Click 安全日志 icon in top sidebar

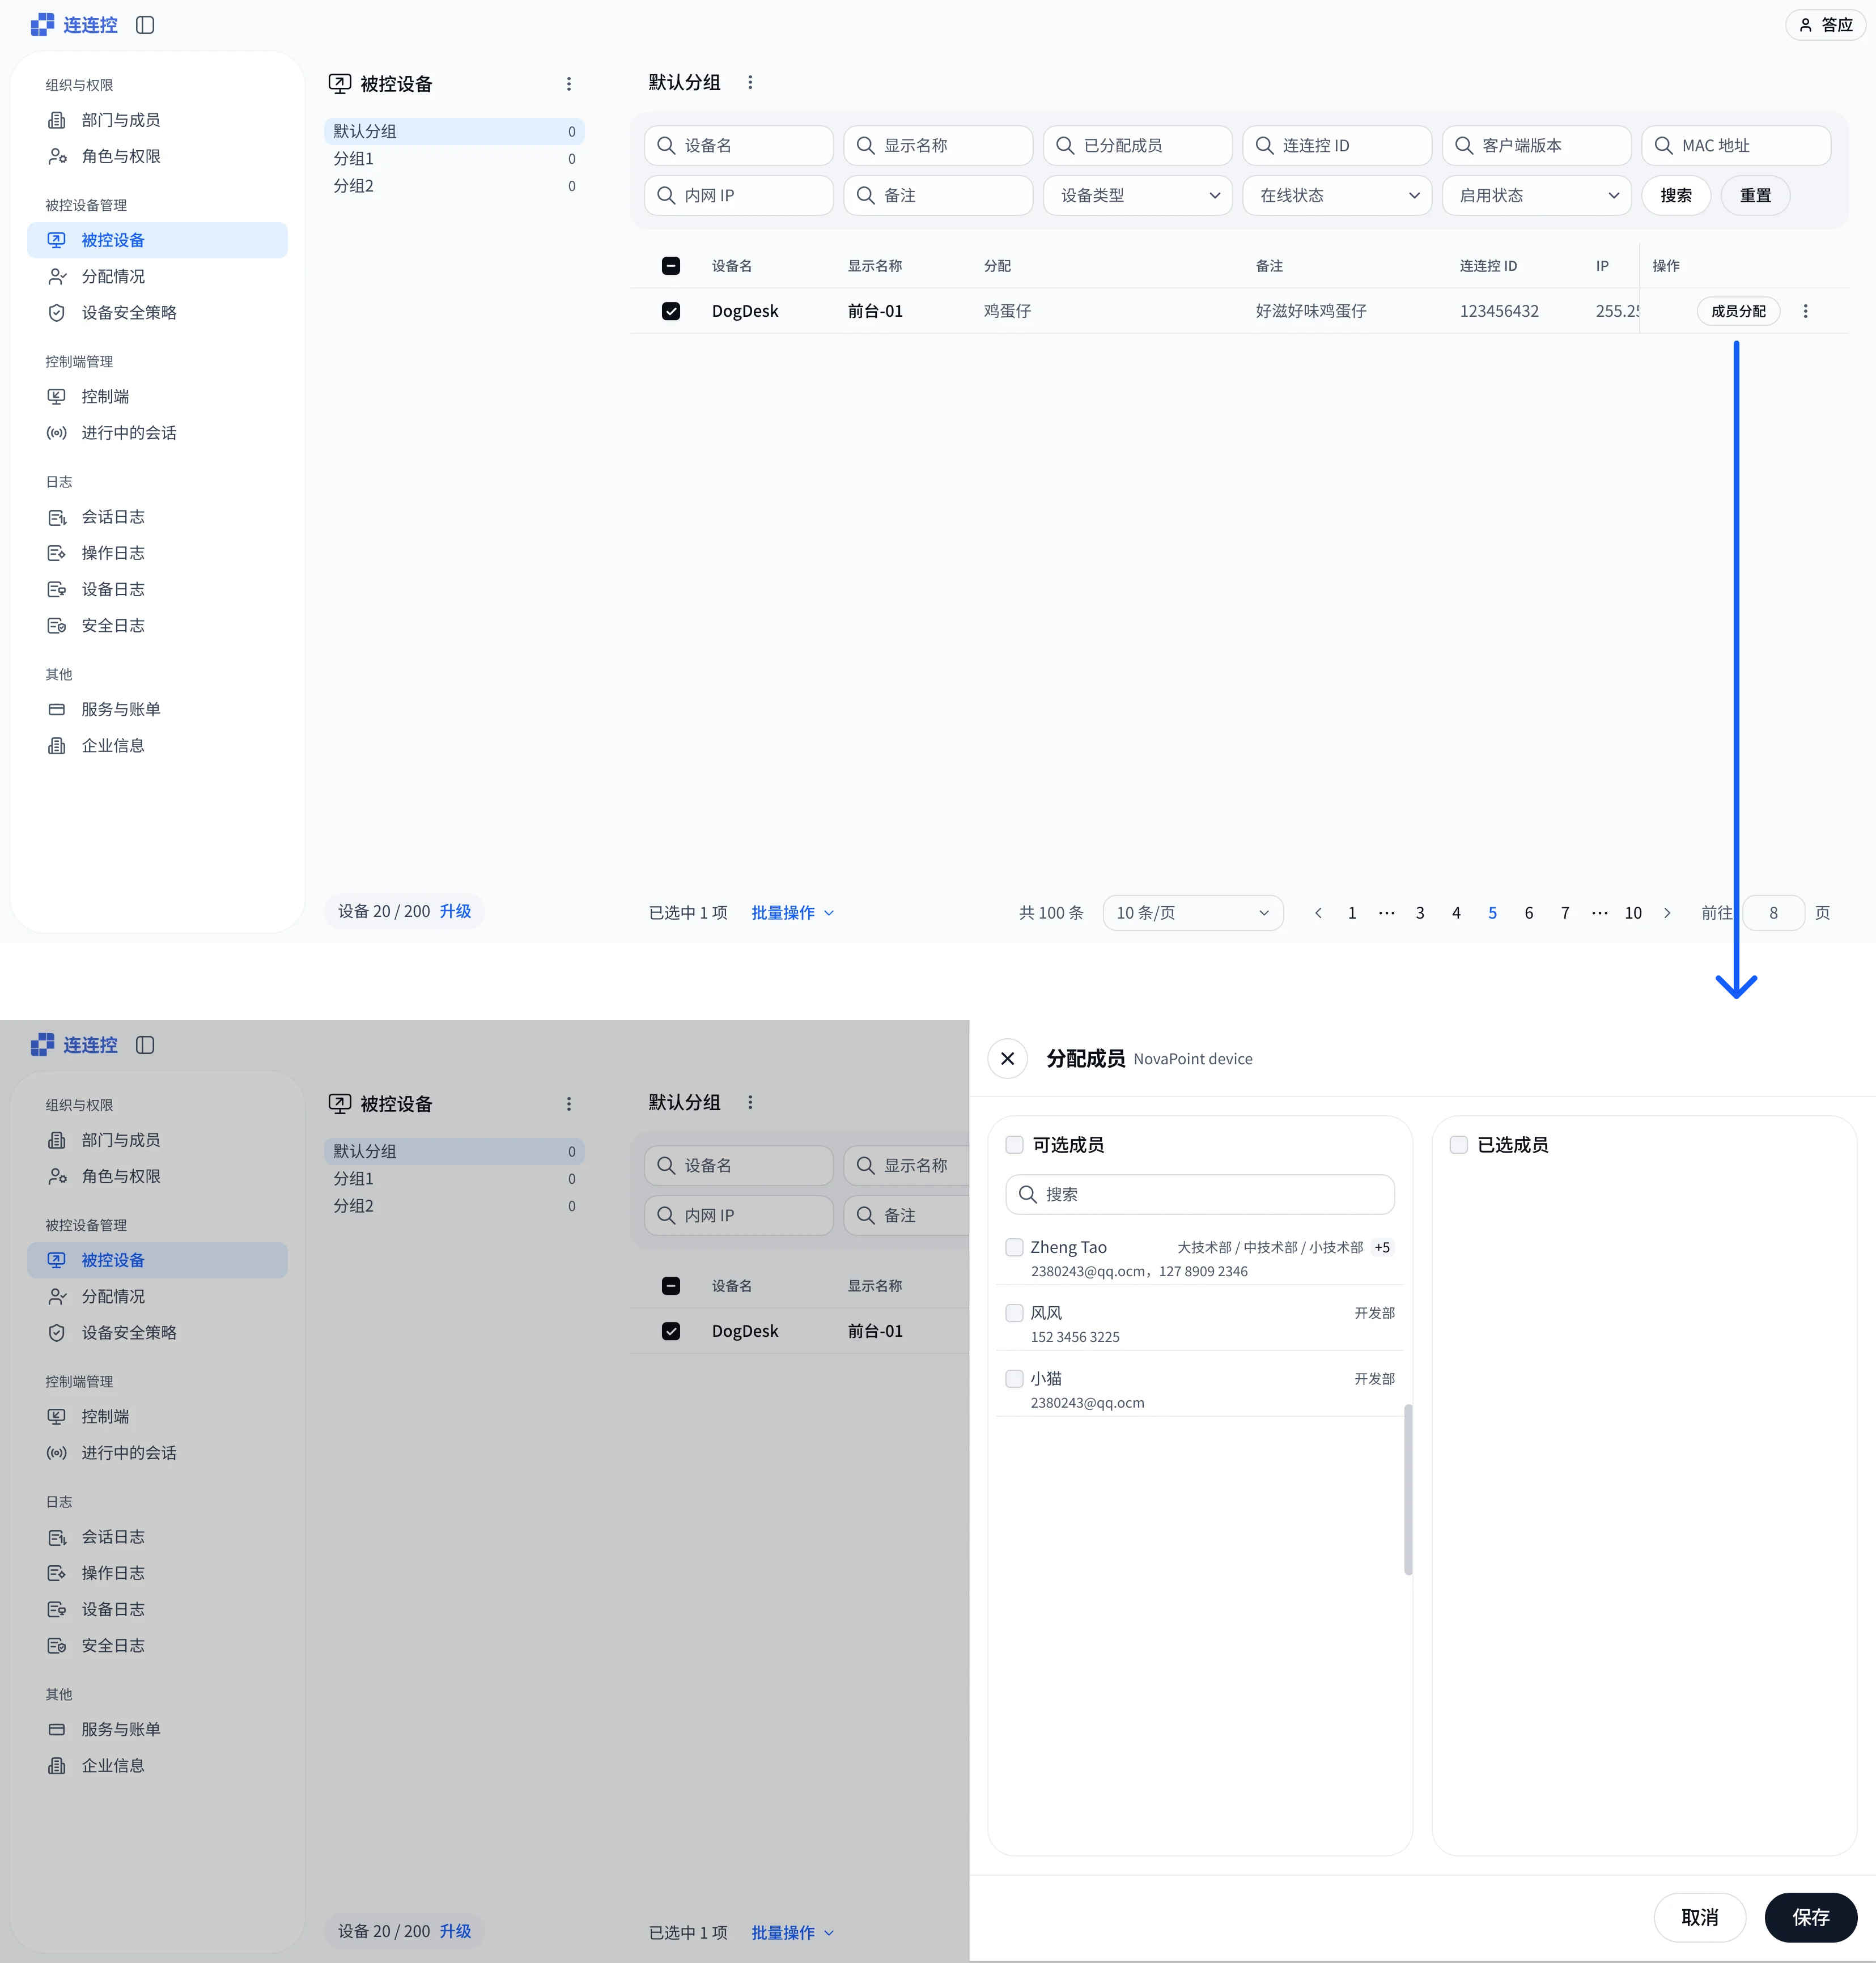[x=57, y=626]
